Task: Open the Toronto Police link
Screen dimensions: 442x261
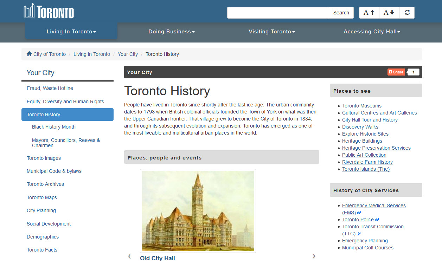Action: [x=358, y=220]
